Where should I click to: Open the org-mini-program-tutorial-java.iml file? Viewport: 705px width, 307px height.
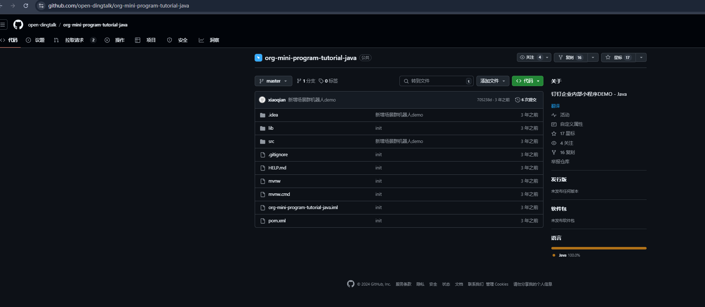coord(303,208)
